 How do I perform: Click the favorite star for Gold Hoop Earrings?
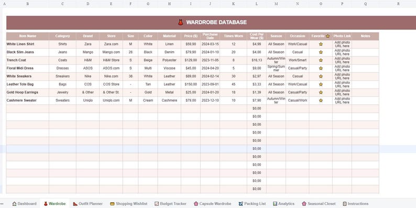[321, 92]
